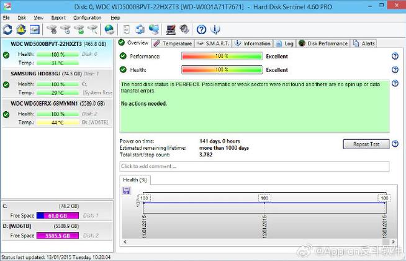Start disk test with stopwatch icon
The width and height of the screenshot is (406, 261).
point(52,30)
